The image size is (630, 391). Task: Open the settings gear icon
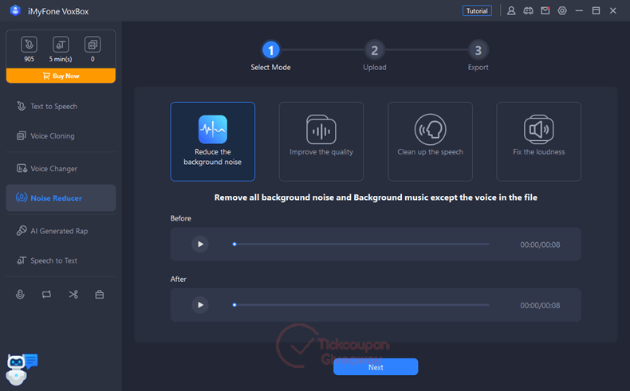[562, 11]
